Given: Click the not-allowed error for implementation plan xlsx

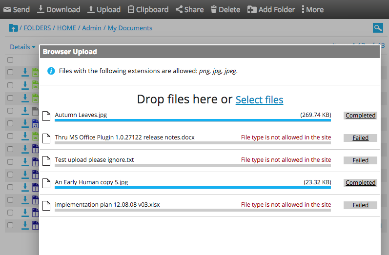Looking at the screenshot, I should coord(286,205).
